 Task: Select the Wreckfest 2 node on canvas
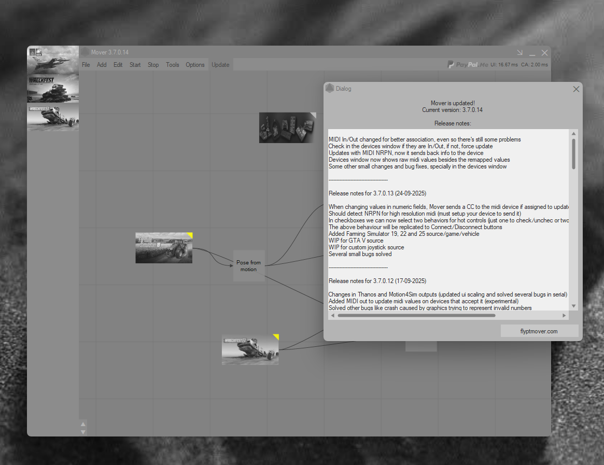click(x=250, y=349)
